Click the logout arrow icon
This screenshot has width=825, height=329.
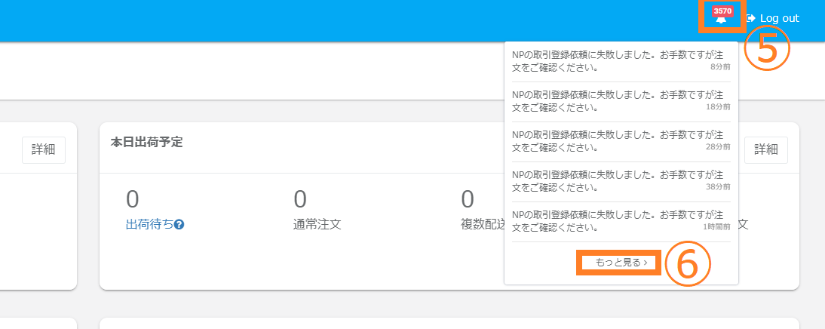tap(751, 18)
